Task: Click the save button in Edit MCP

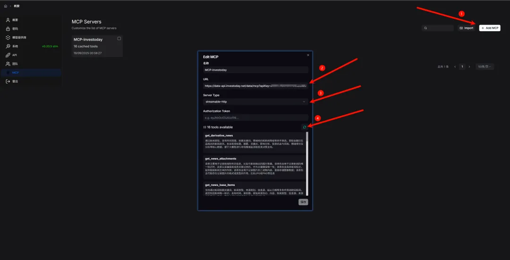Action: tap(303, 202)
